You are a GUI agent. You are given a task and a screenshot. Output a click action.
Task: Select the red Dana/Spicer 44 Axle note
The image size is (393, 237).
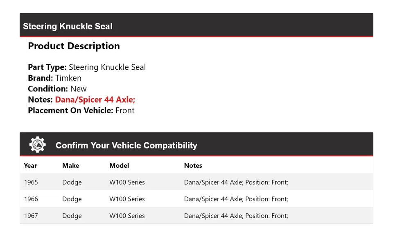(x=95, y=100)
